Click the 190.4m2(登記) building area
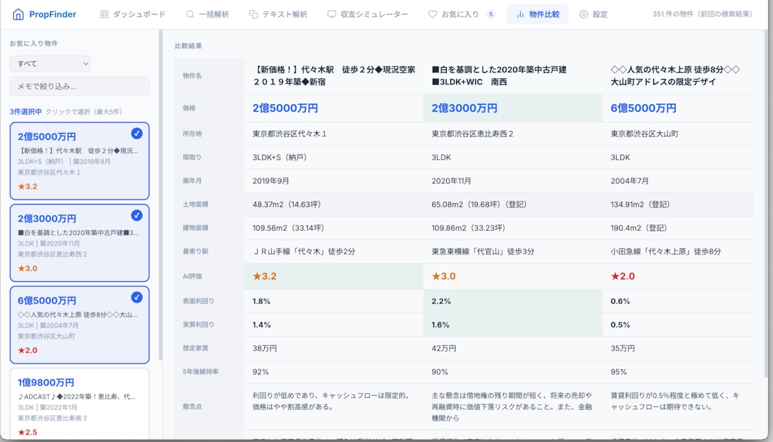 [x=639, y=228]
